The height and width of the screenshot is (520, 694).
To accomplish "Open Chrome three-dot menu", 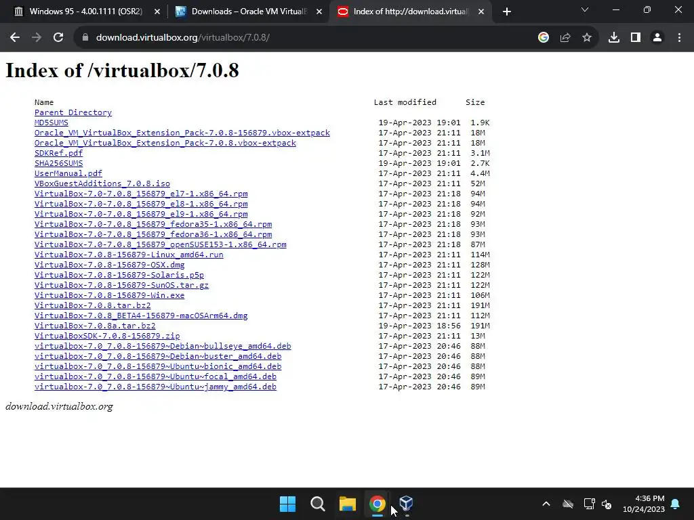I will 679,38.
